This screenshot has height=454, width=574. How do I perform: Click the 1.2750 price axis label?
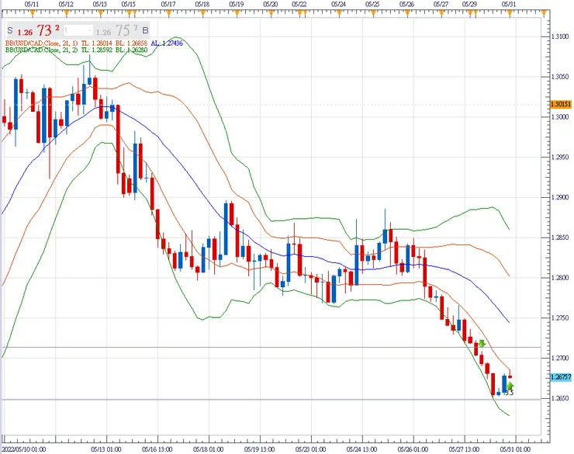tap(560, 318)
